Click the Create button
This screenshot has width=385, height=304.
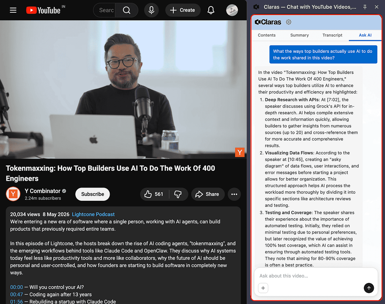183,10
